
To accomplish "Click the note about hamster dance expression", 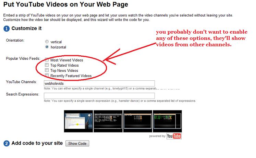I will click(120, 101).
